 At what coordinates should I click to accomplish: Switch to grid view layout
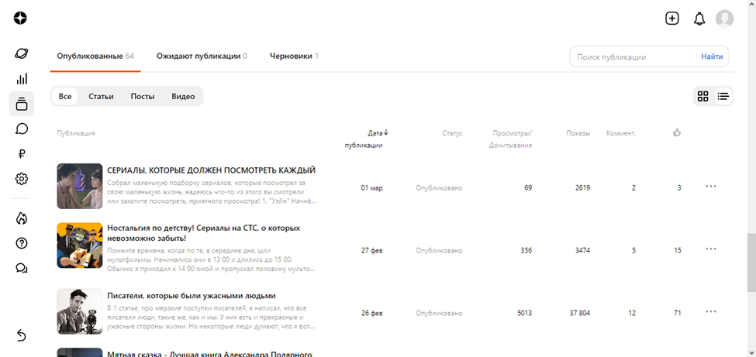pyautogui.click(x=703, y=96)
